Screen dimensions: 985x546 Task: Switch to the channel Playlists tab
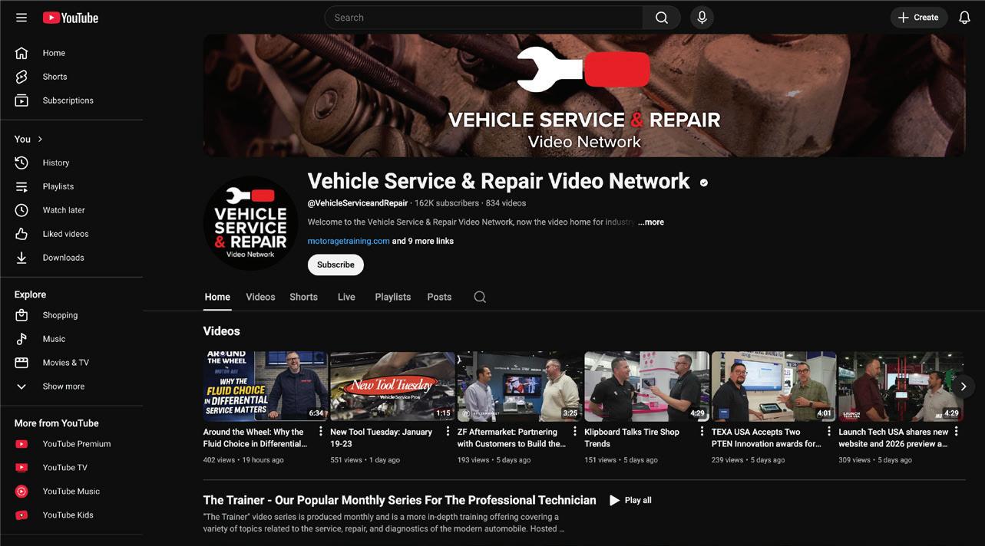coord(393,298)
